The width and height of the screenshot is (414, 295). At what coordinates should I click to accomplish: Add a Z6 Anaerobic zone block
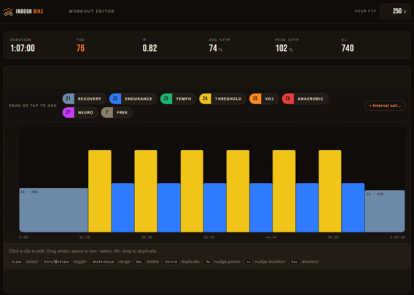(x=305, y=98)
